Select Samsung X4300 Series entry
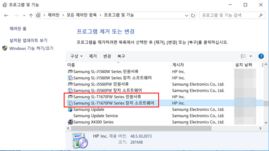 (x=93, y=122)
